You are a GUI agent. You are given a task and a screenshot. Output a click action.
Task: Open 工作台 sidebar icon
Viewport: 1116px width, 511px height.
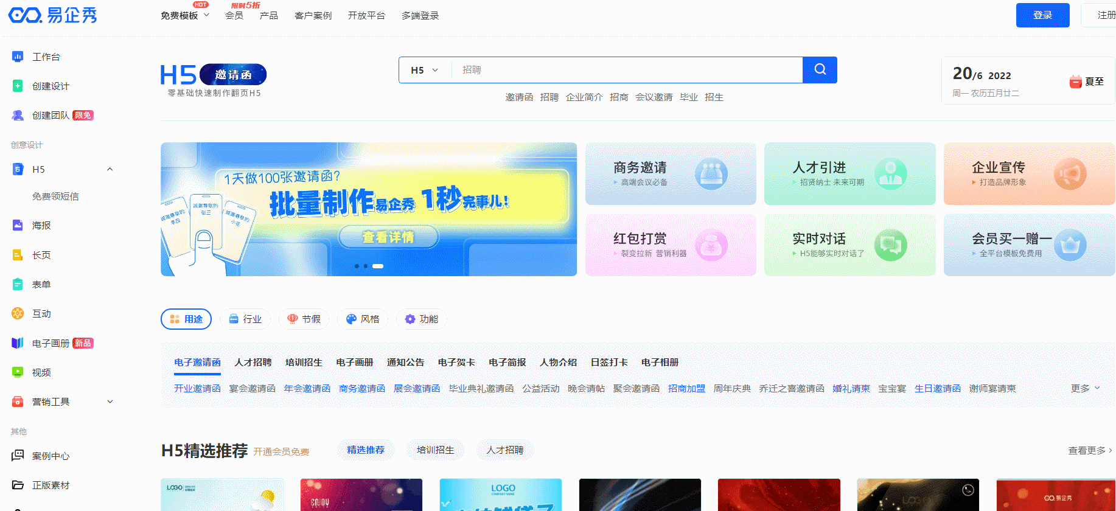point(18,57)
